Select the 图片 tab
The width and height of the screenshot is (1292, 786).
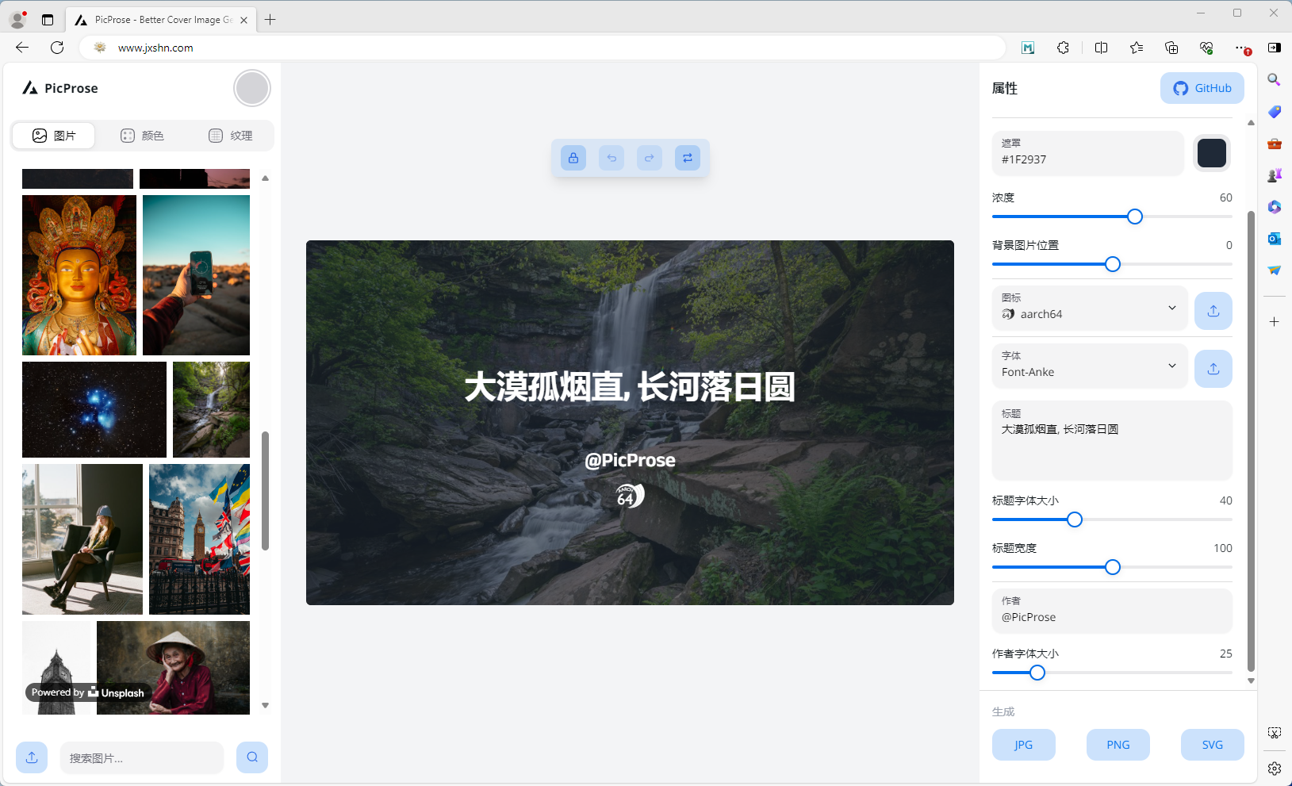point(54,136)
